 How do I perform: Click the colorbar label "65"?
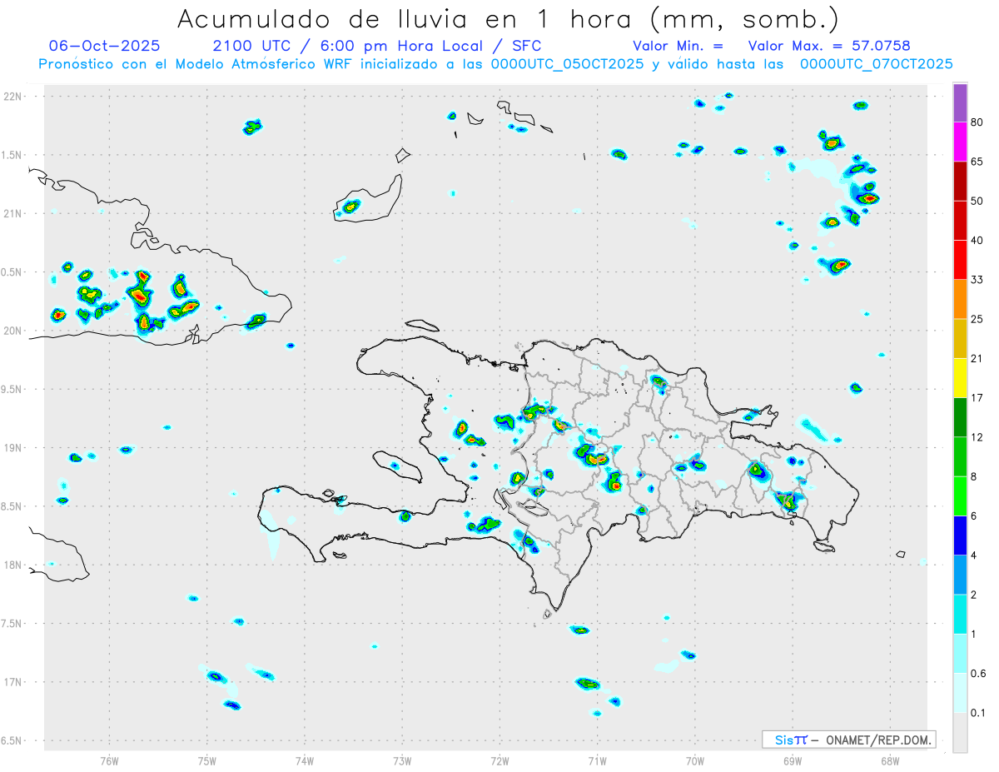[x=977, y=162]
